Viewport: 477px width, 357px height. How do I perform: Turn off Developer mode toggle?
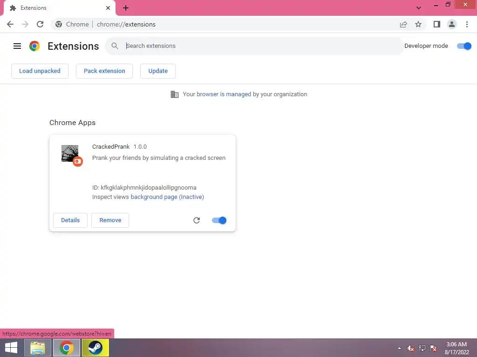464,46
